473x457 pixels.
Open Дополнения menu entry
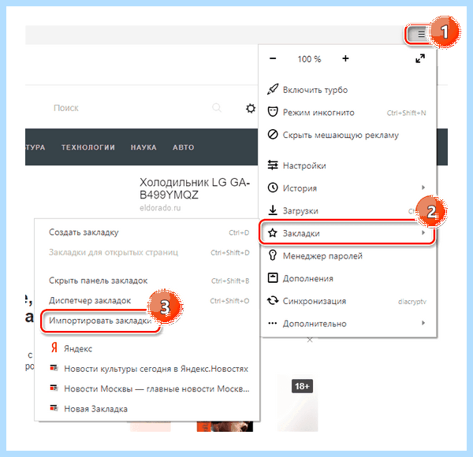coord(347,278)
